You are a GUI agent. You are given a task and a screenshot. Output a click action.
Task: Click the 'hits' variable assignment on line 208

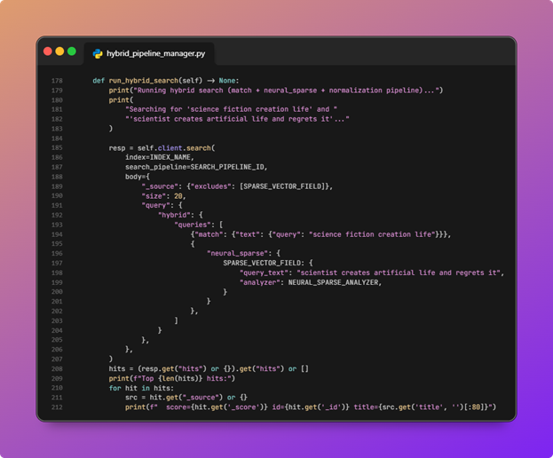117,369
